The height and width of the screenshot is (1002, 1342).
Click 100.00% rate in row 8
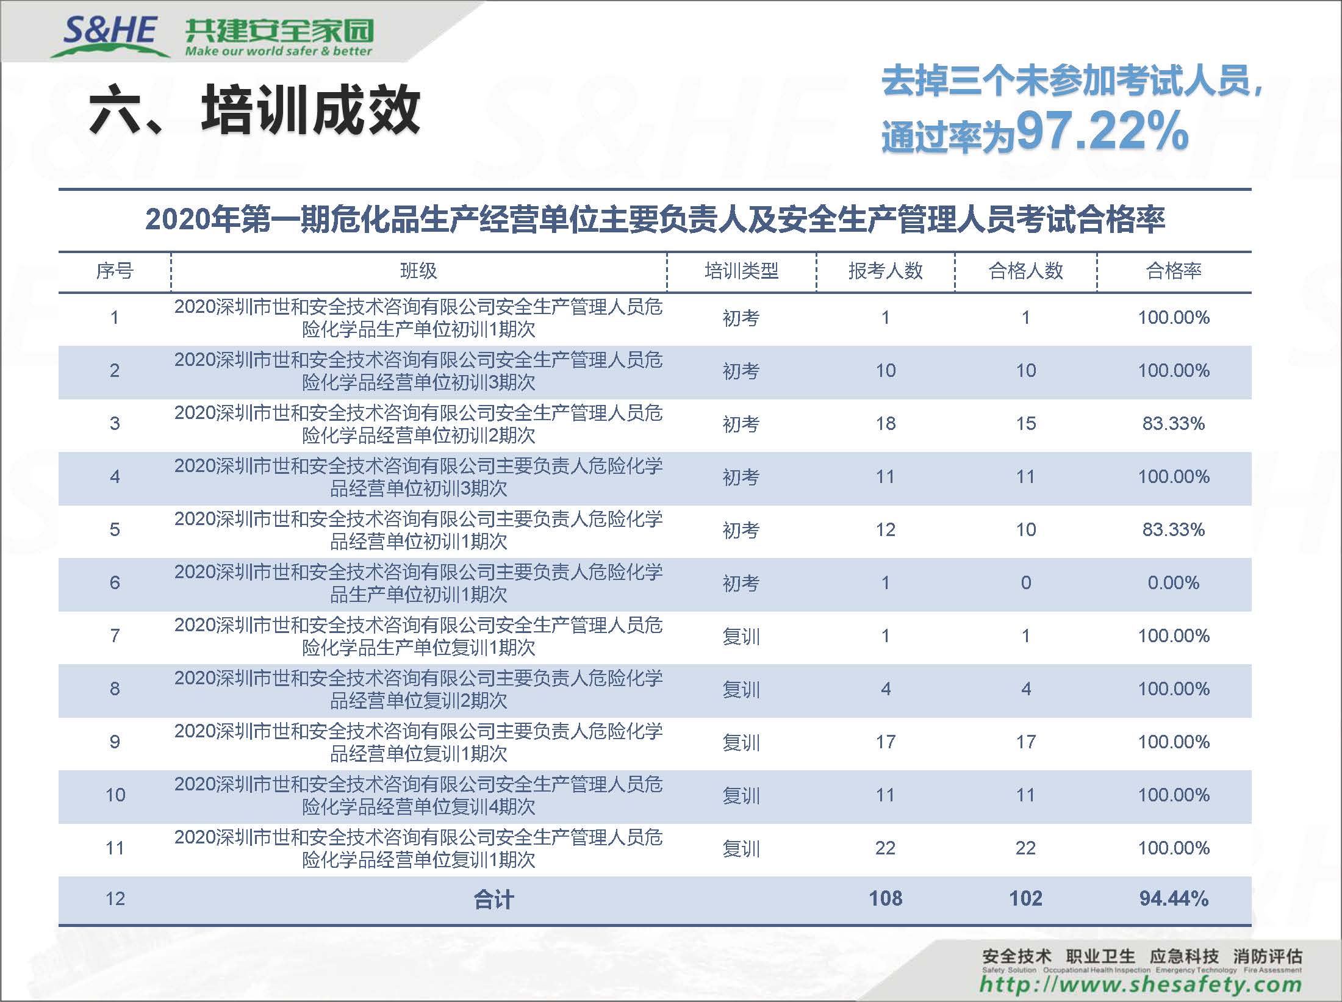pyautogui.click(x=1174, y=689)
